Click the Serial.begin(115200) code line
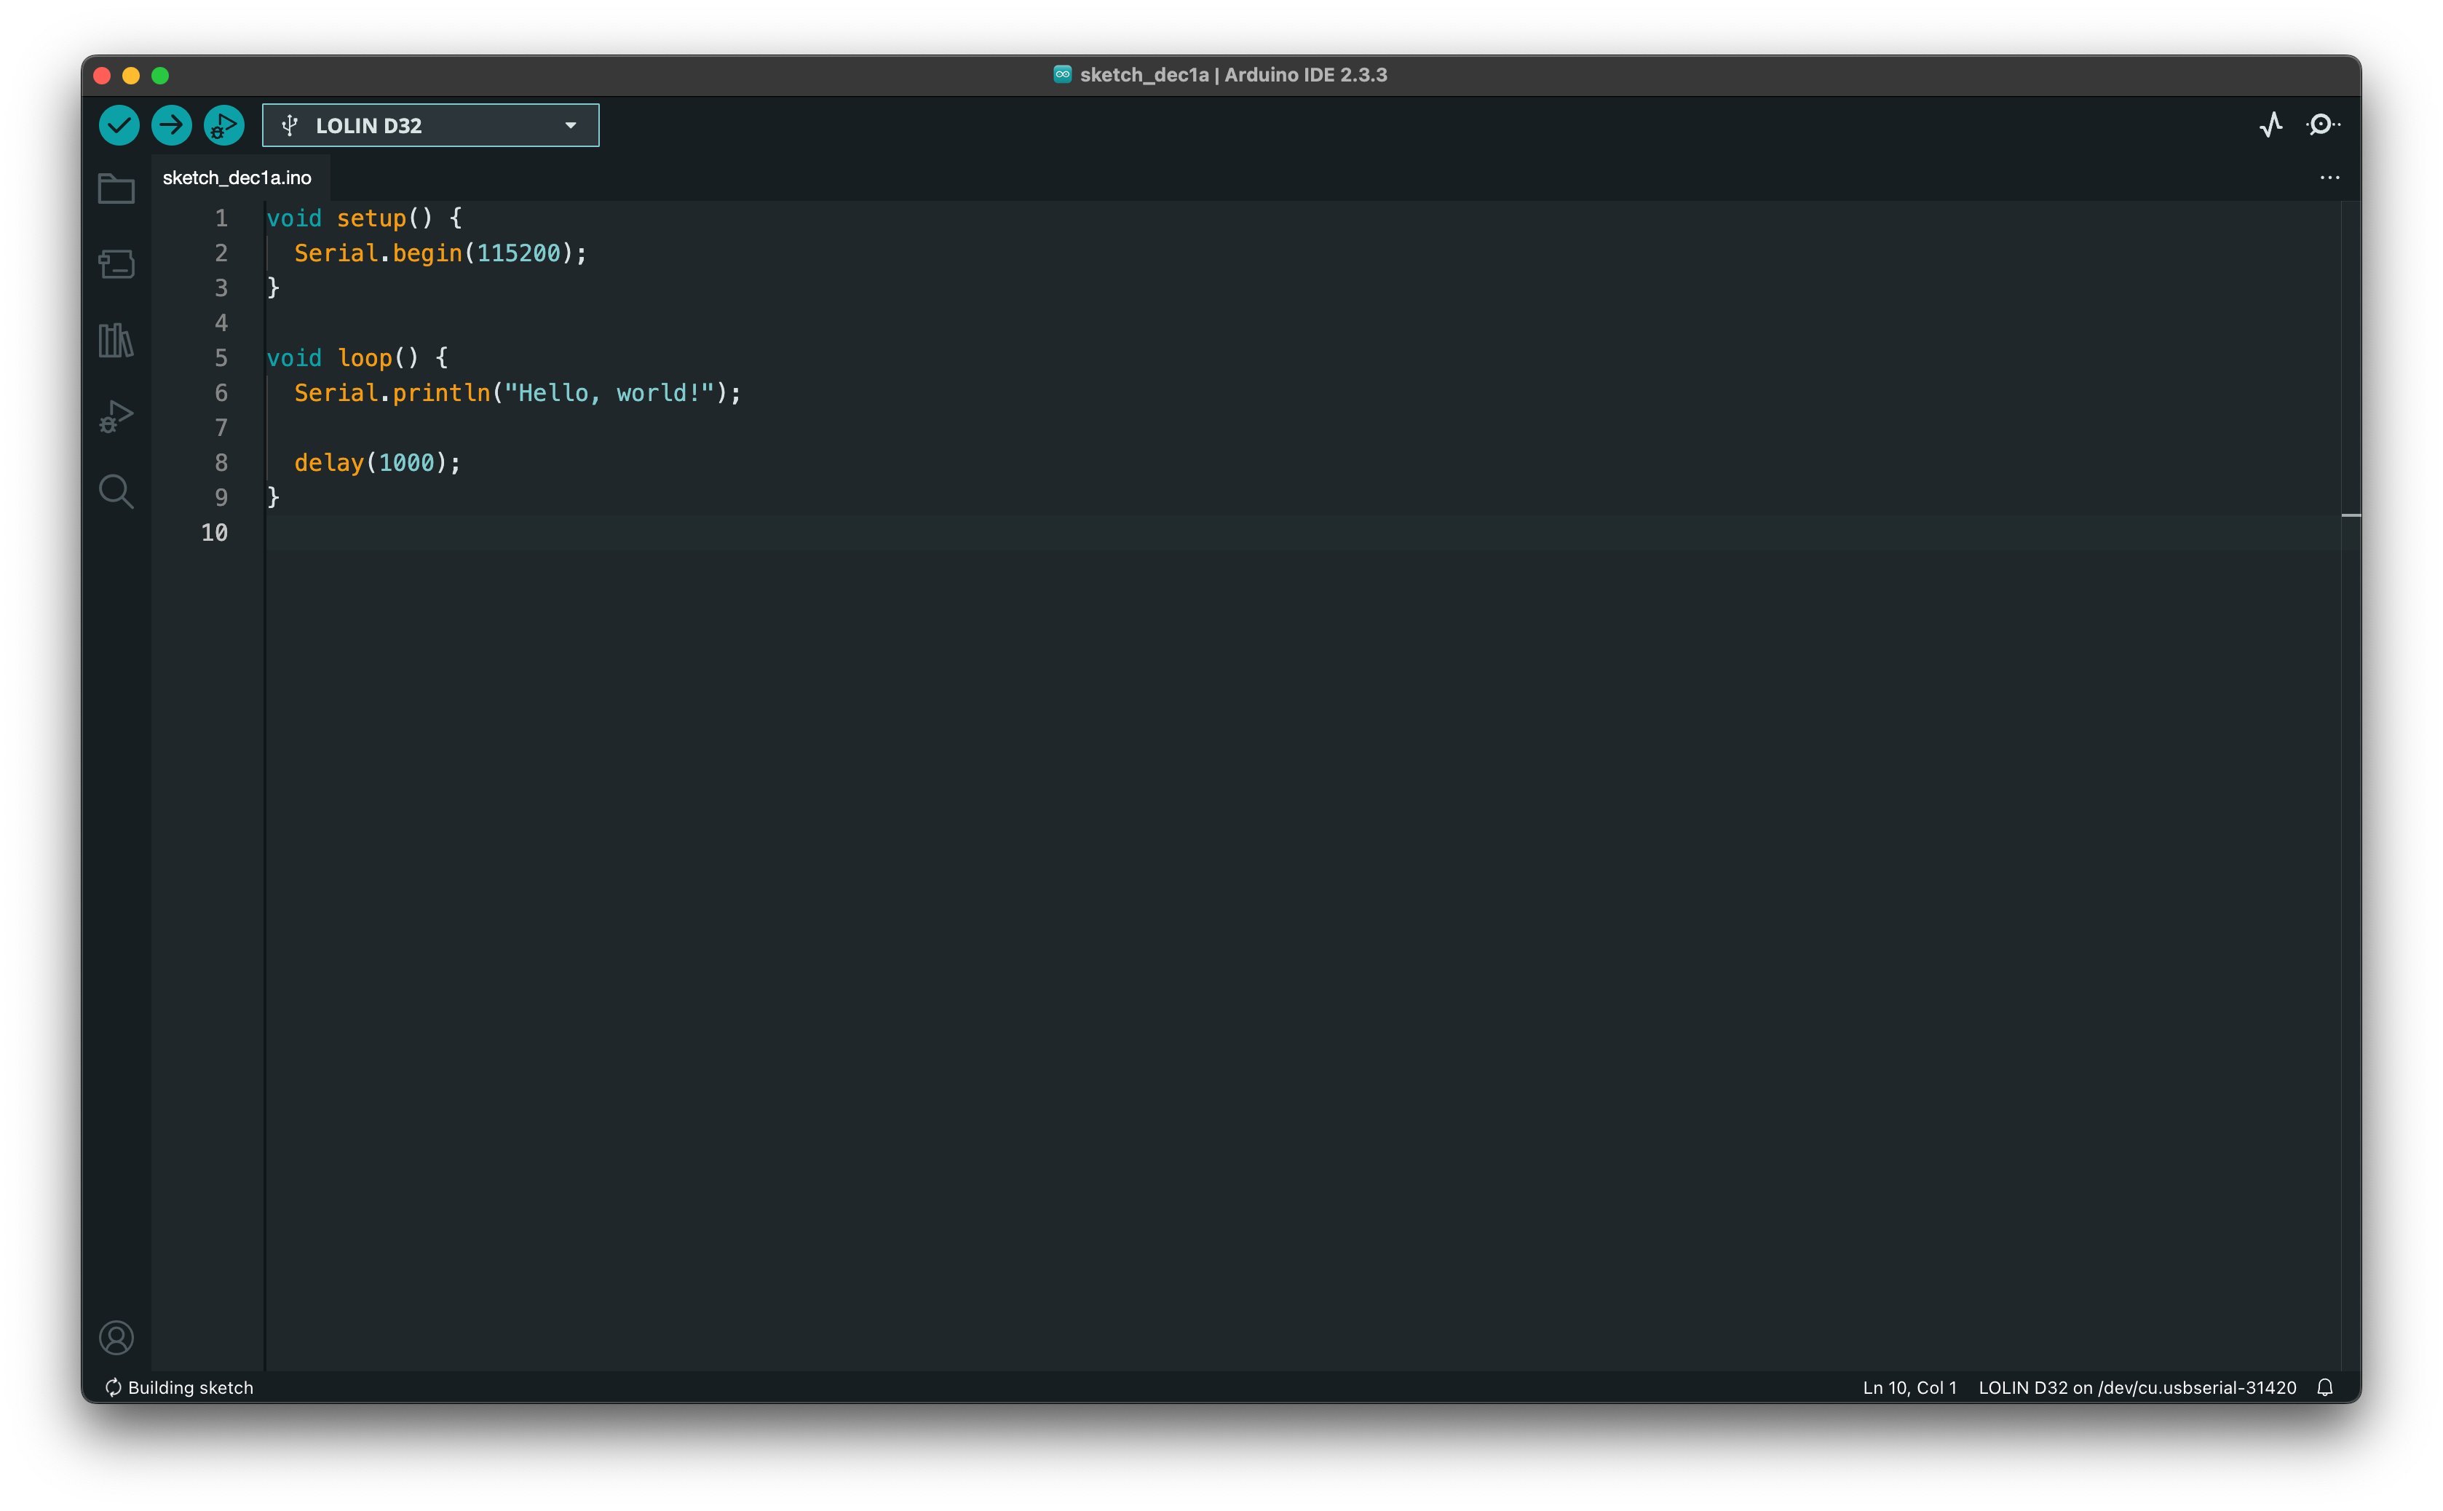 pyautogui.click(x=440, y=253)
